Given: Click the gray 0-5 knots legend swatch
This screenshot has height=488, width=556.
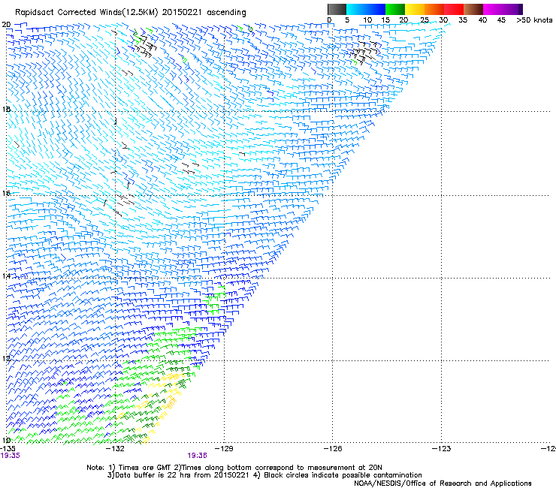Looking at the screenshot, I should (337, 9).
